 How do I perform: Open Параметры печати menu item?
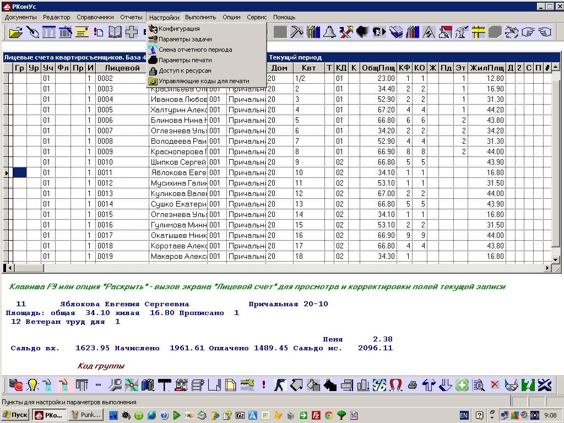185,60
